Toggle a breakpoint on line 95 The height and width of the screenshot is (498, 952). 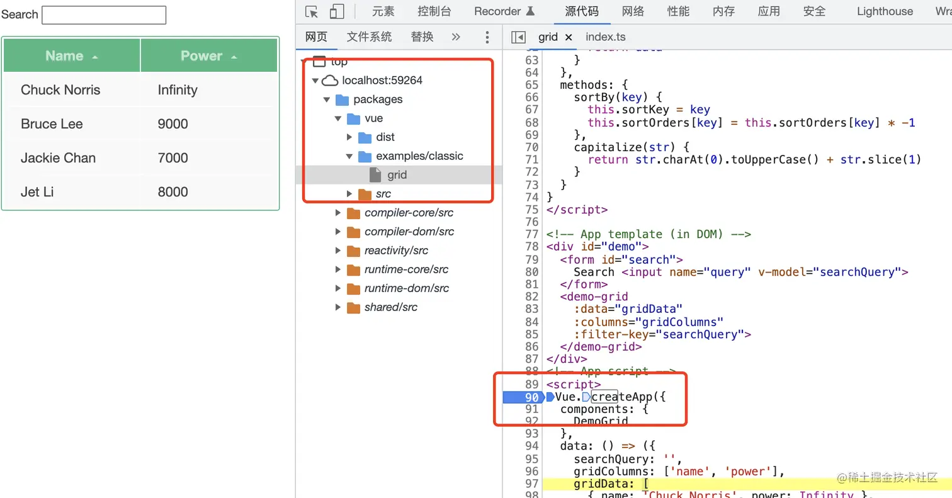pos(532,459)
